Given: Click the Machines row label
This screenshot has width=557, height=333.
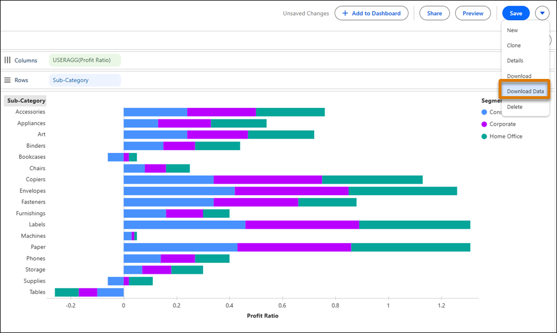Looking at the screenshot, I should click(x=33, y=236).
